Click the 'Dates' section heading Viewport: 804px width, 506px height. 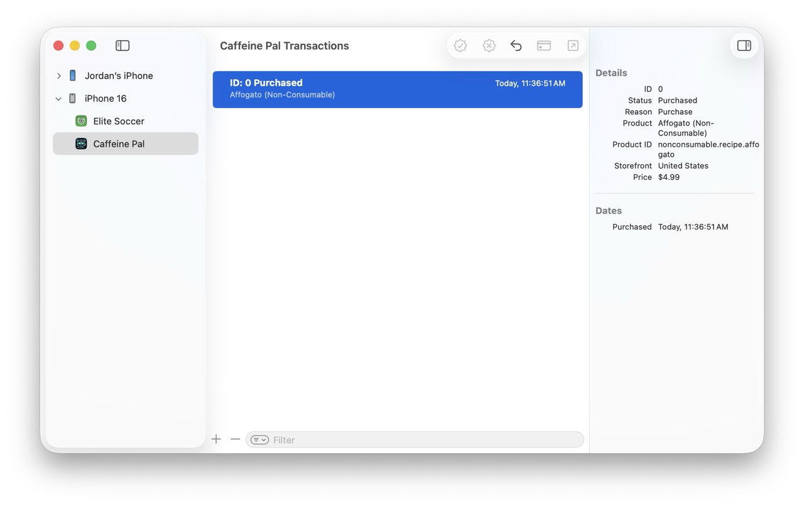pos(609,211)
